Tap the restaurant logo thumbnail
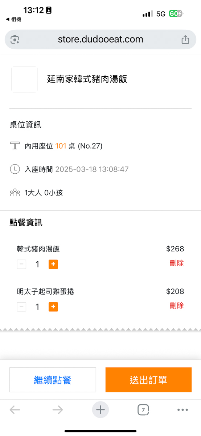201x436 pixels. point(24,79)
